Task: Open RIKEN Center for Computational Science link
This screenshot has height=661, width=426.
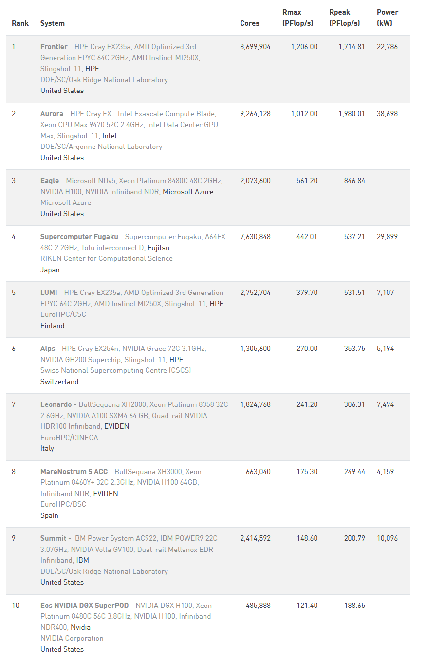Action: click(107, 258)
